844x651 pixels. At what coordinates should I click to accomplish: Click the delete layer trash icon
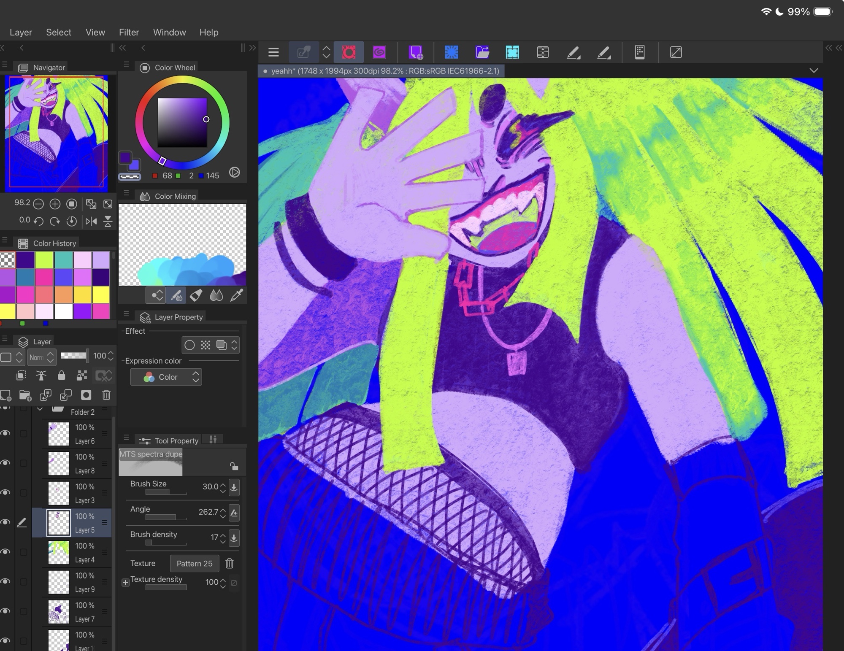click(x=106, y=395)
